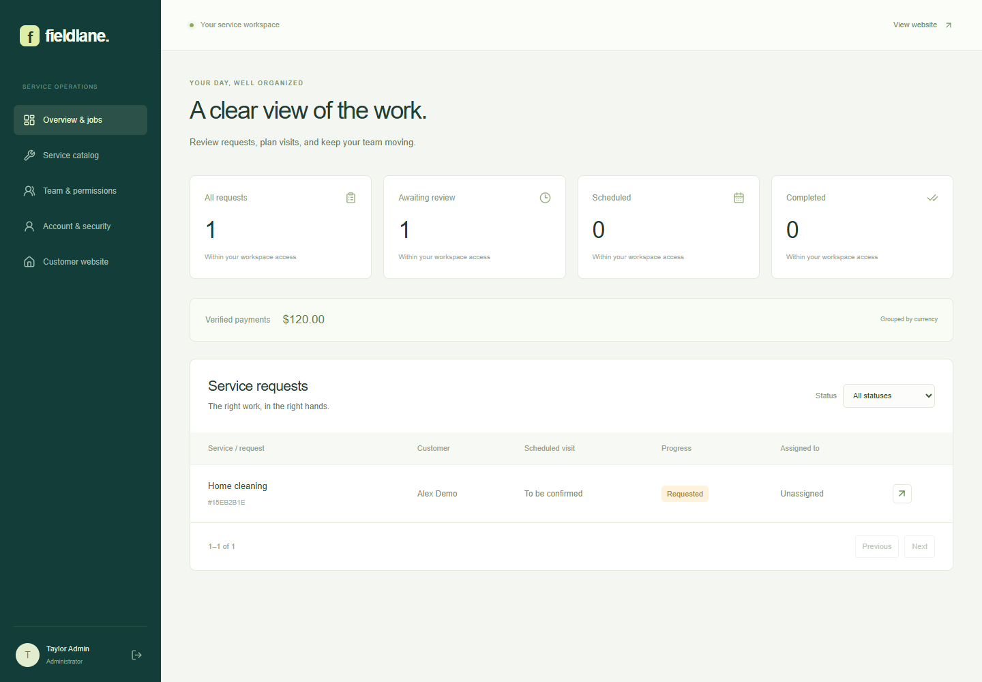Open Overview & jobs in sidebar
This screenshot has width=982, height=682.
point(80,120)
